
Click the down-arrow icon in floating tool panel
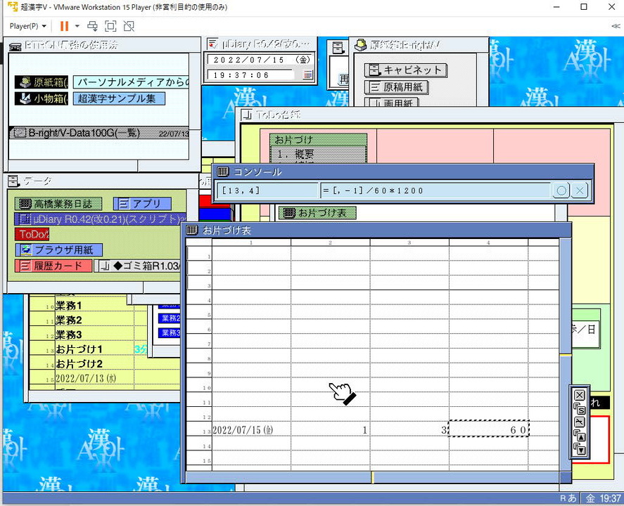pos(580,449)
